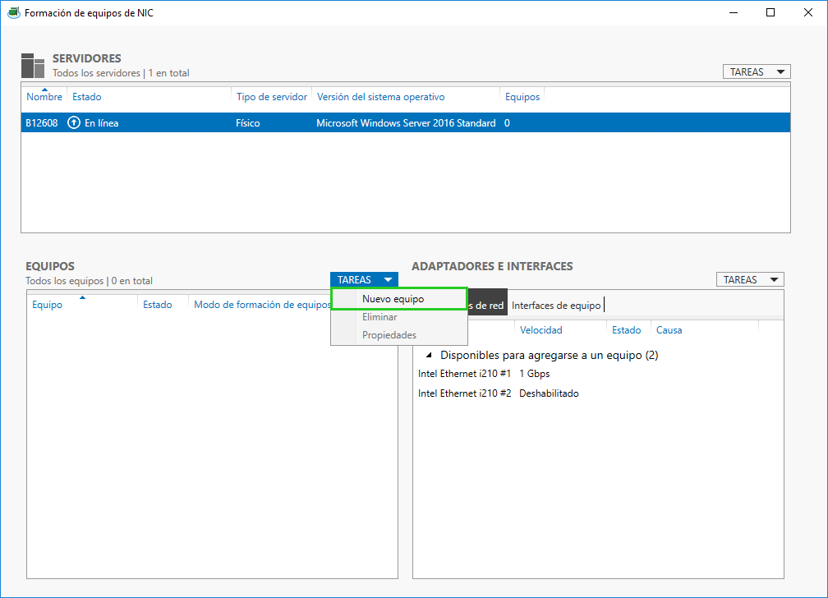
Task: Sort servers by the Equipos column header
Action: pyautogui.click(x=522, y=97)
